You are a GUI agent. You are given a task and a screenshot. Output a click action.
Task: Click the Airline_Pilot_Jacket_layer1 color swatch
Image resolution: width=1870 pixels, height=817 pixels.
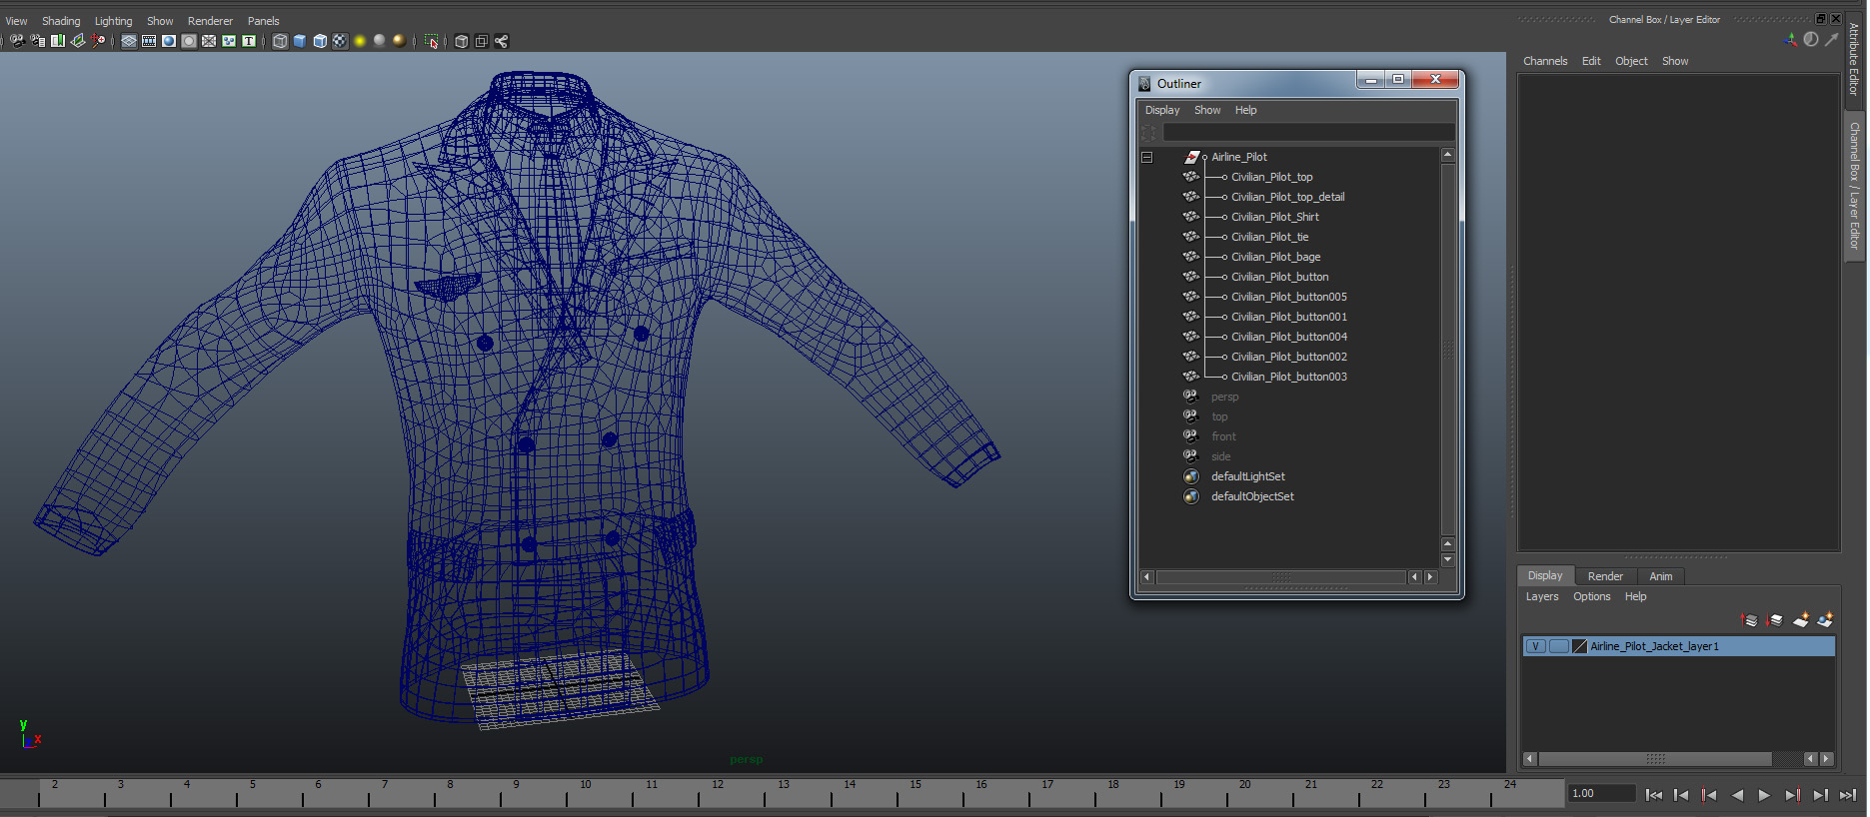[x=1580, y=646]
